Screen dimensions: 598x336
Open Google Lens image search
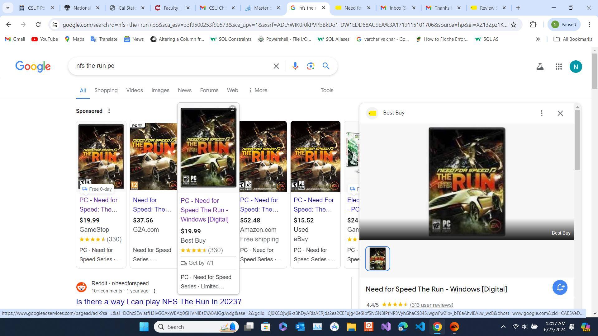(x=310, y=66)
